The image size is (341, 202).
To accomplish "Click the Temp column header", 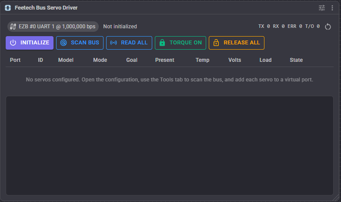I will 203,60.
